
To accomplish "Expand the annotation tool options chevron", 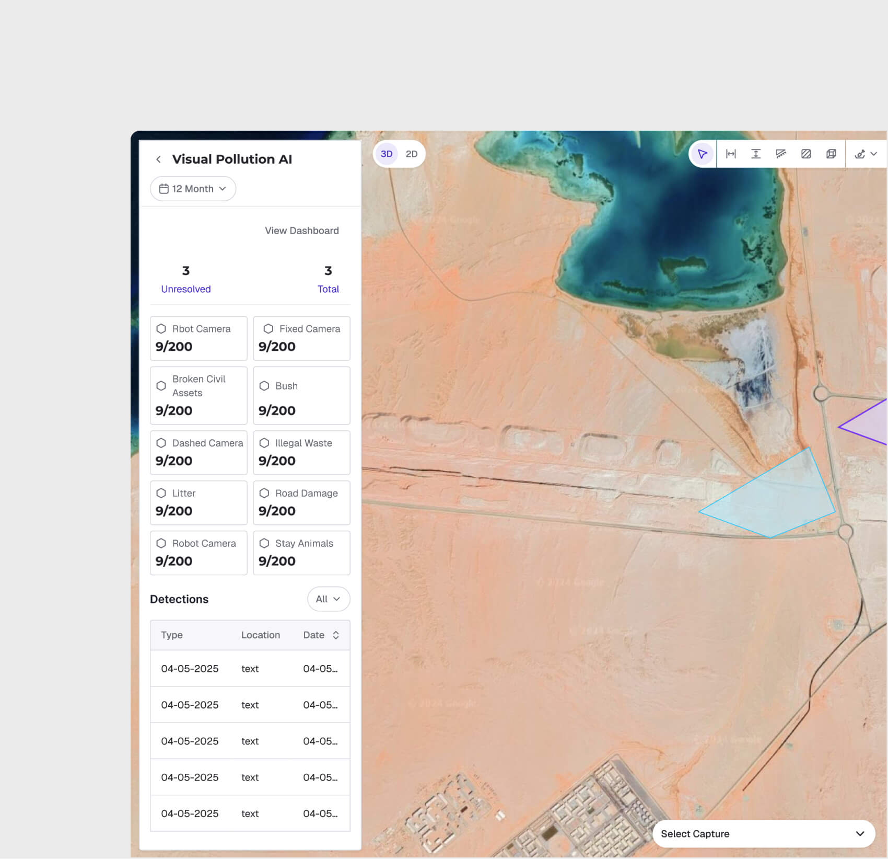I will (x=874, y=154).
